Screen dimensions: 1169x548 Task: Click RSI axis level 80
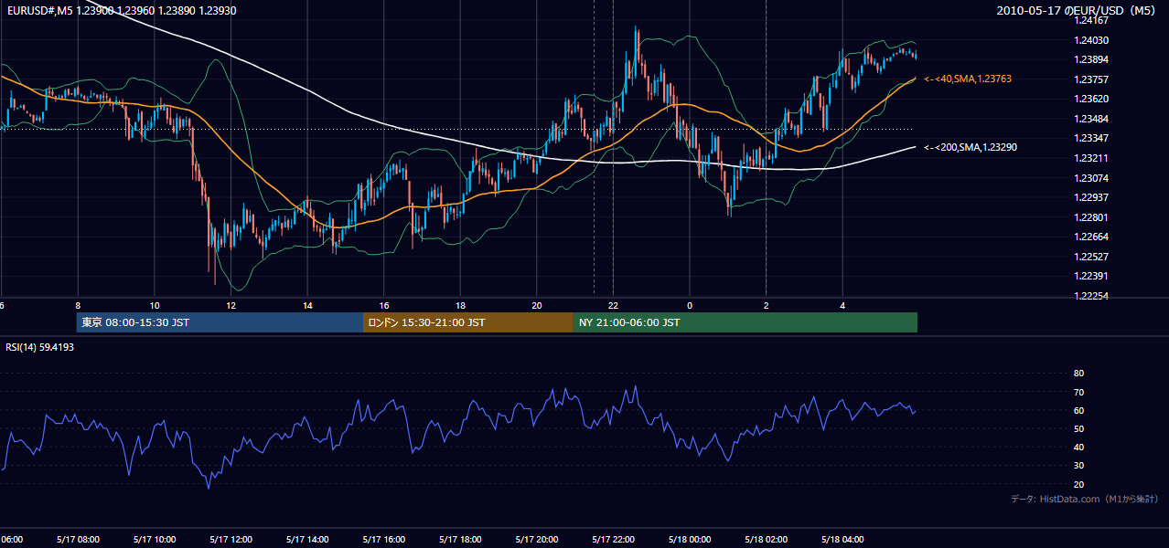pos(1078,374)
